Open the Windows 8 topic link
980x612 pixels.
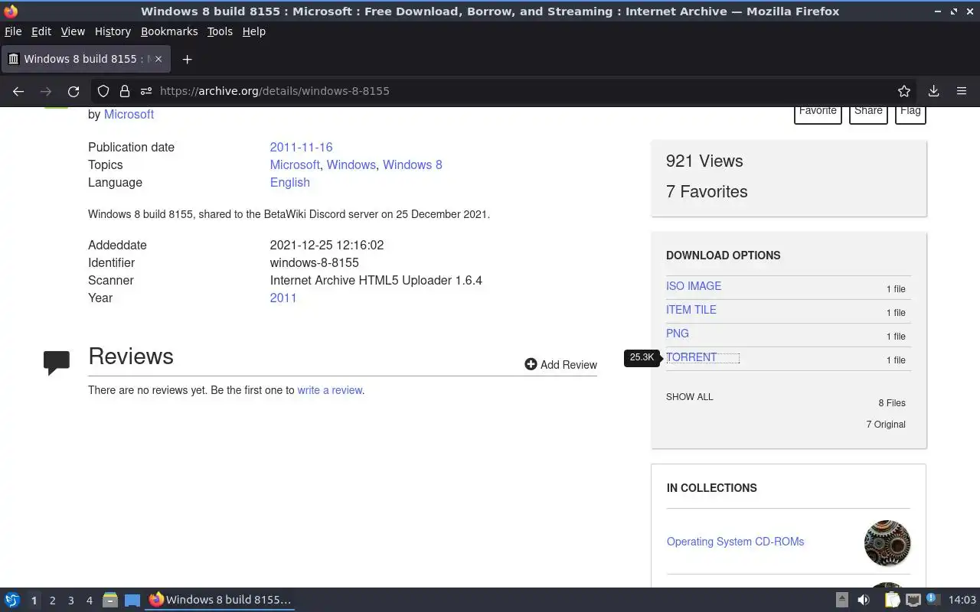click(x=413, y=164)
